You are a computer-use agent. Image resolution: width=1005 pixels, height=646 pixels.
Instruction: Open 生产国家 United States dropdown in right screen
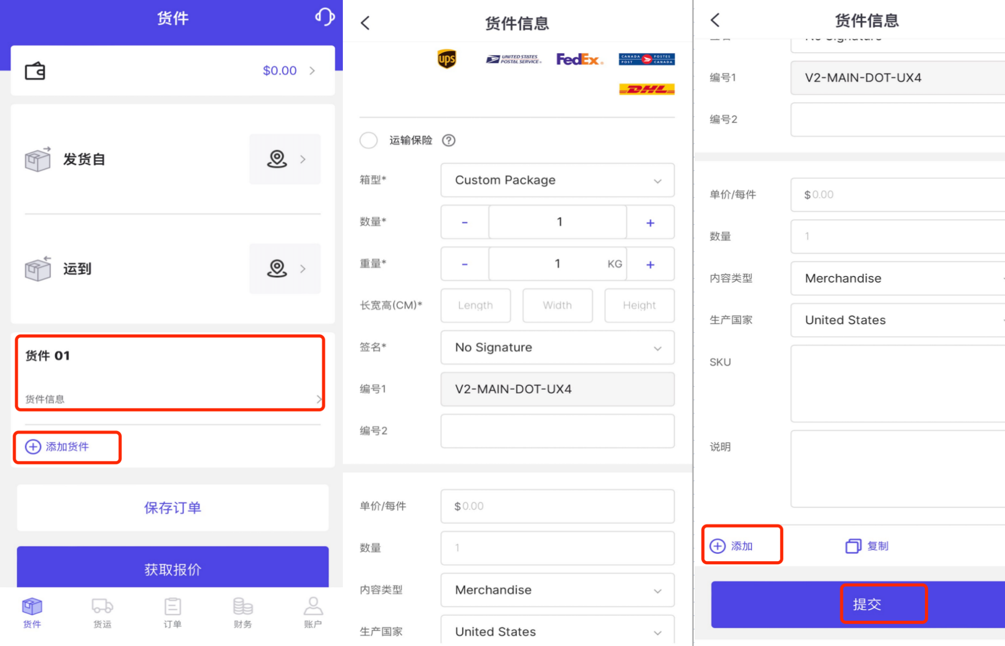(898, 320)
